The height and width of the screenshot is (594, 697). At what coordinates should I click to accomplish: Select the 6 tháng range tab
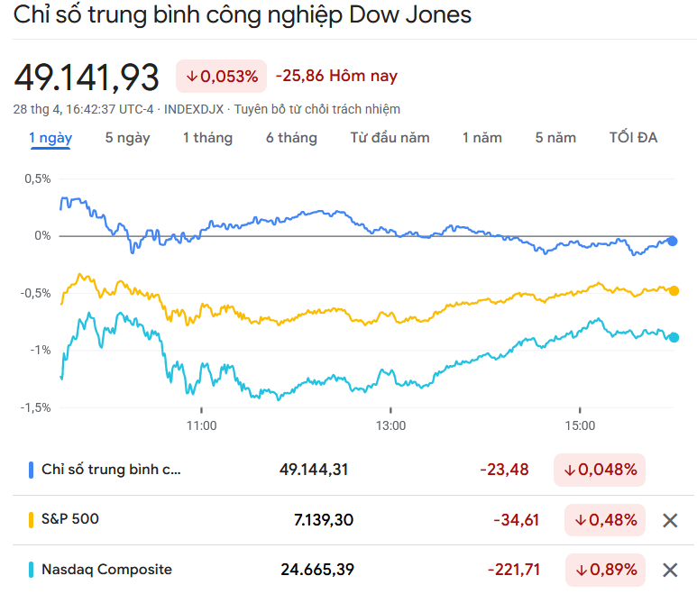point(291,138)
